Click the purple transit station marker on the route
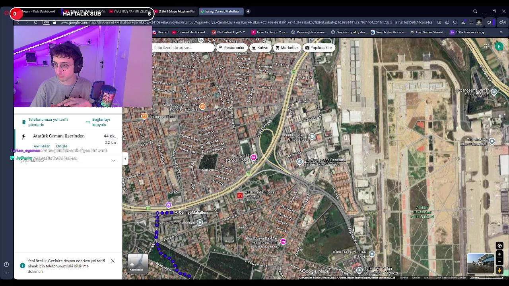 (169, 205)
